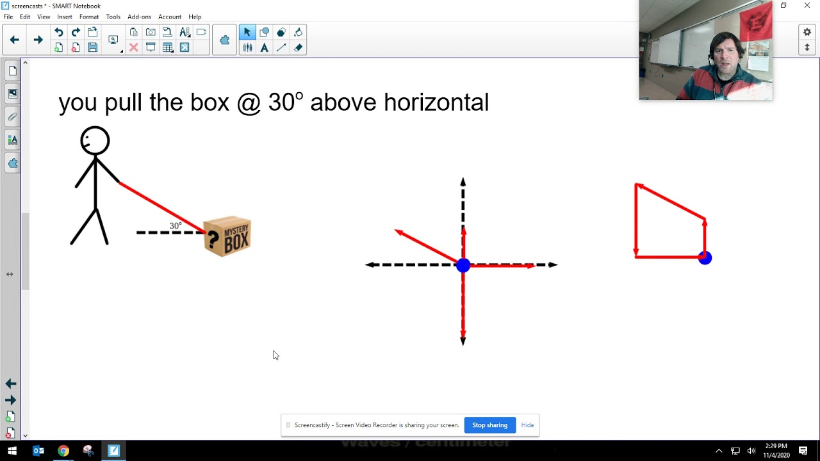Open the File menu

8,17
